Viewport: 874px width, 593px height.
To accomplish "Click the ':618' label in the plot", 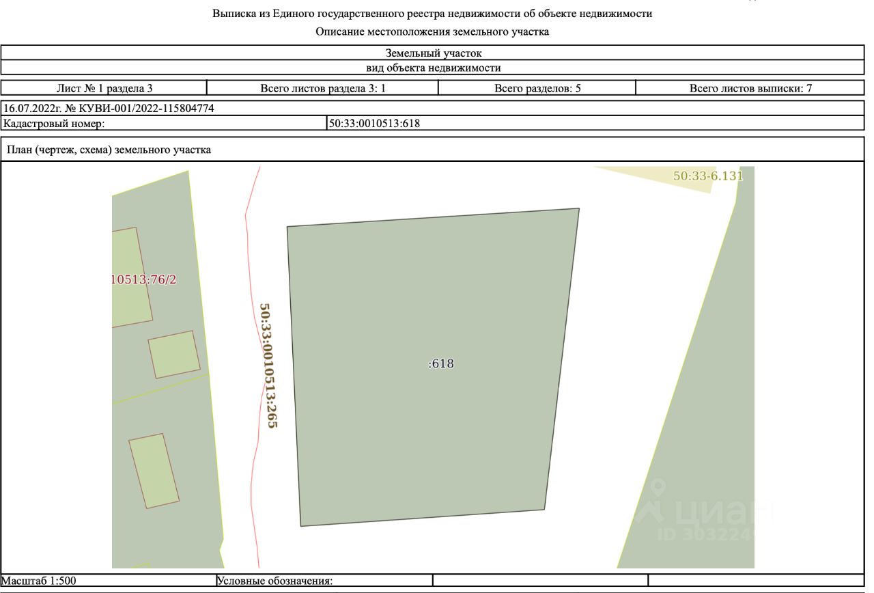I will [x=441, y=363].
